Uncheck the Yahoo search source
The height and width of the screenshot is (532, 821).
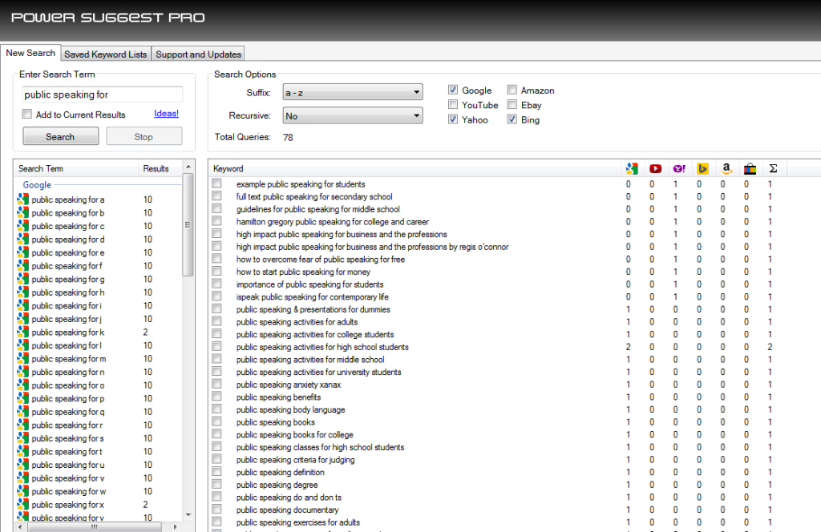point(453,119)
